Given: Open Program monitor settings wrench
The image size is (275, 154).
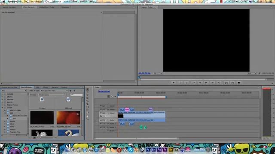Looking at the screenshot, I should [260, 74].
